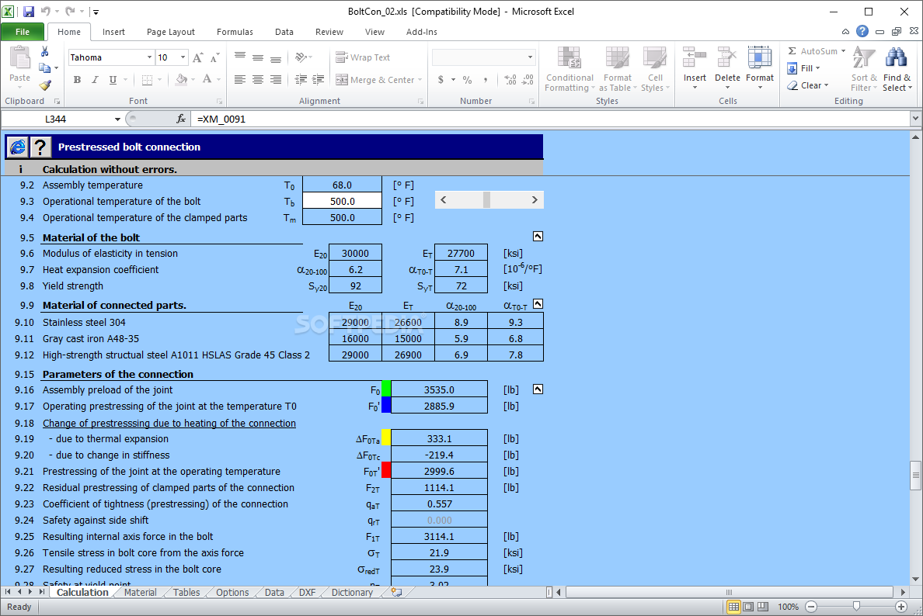
Task: Click the Align Text Right icon
Action: [276, 79]
